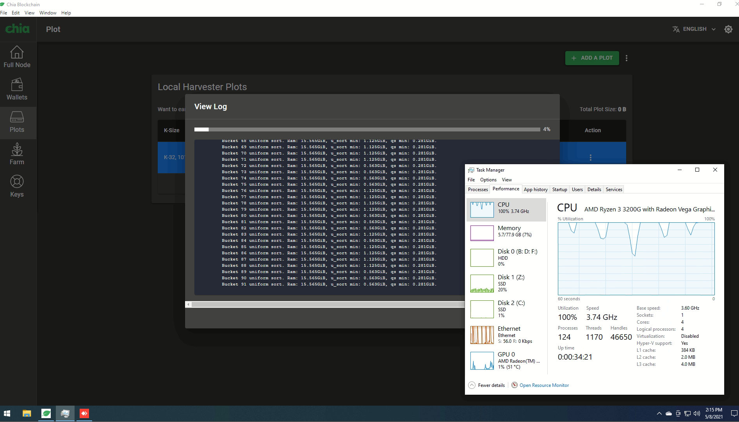This screenshot has height=422, width=739.
Task: Switch to Task Manager taskbar icon
Action: coord(65,413)
